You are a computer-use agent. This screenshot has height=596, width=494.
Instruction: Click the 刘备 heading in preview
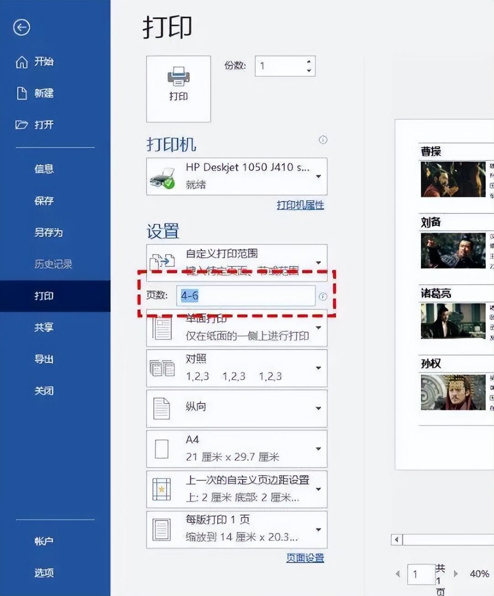[x=431, y=222]
